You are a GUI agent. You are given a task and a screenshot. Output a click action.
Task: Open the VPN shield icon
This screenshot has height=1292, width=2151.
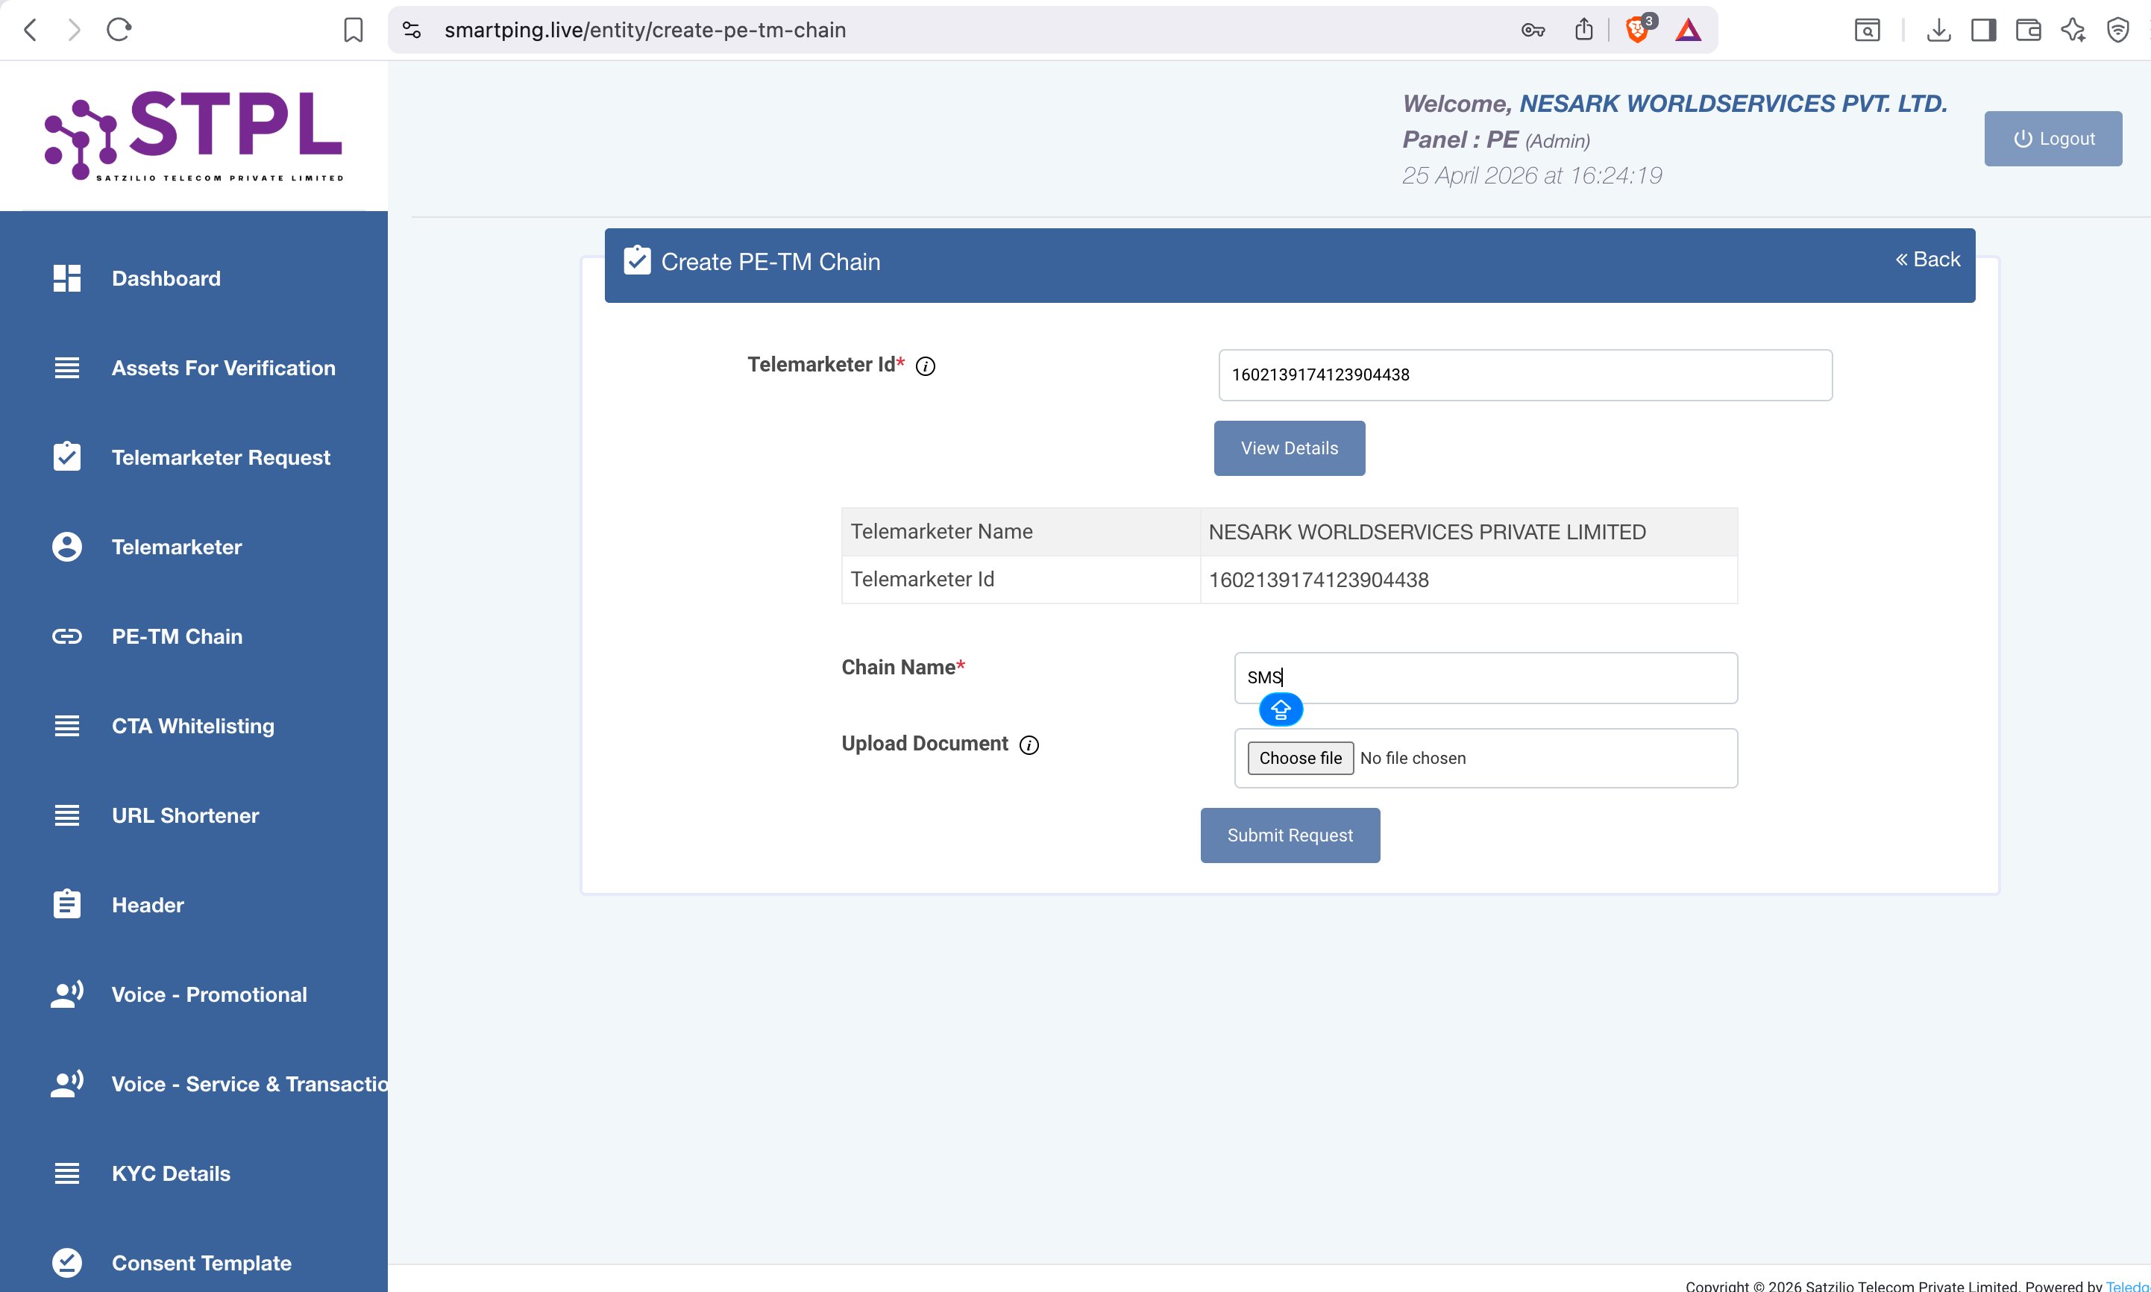click(2118, 30)
